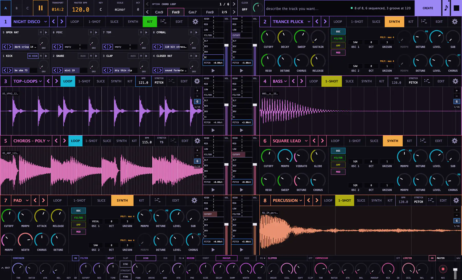Screen dimensions: 462x280
Task: Expand the TRANCE PLUCK preset dropdown
Action: [x=309, y=22]
